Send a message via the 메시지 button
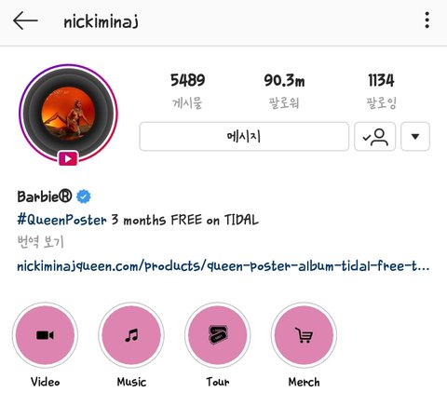Viewport: 447px width, 405px height. pos(244,137)
